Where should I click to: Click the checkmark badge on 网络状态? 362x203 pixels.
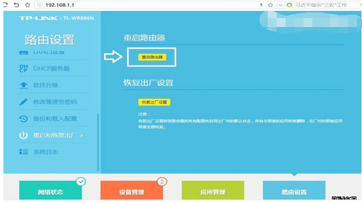coord(81,182)
